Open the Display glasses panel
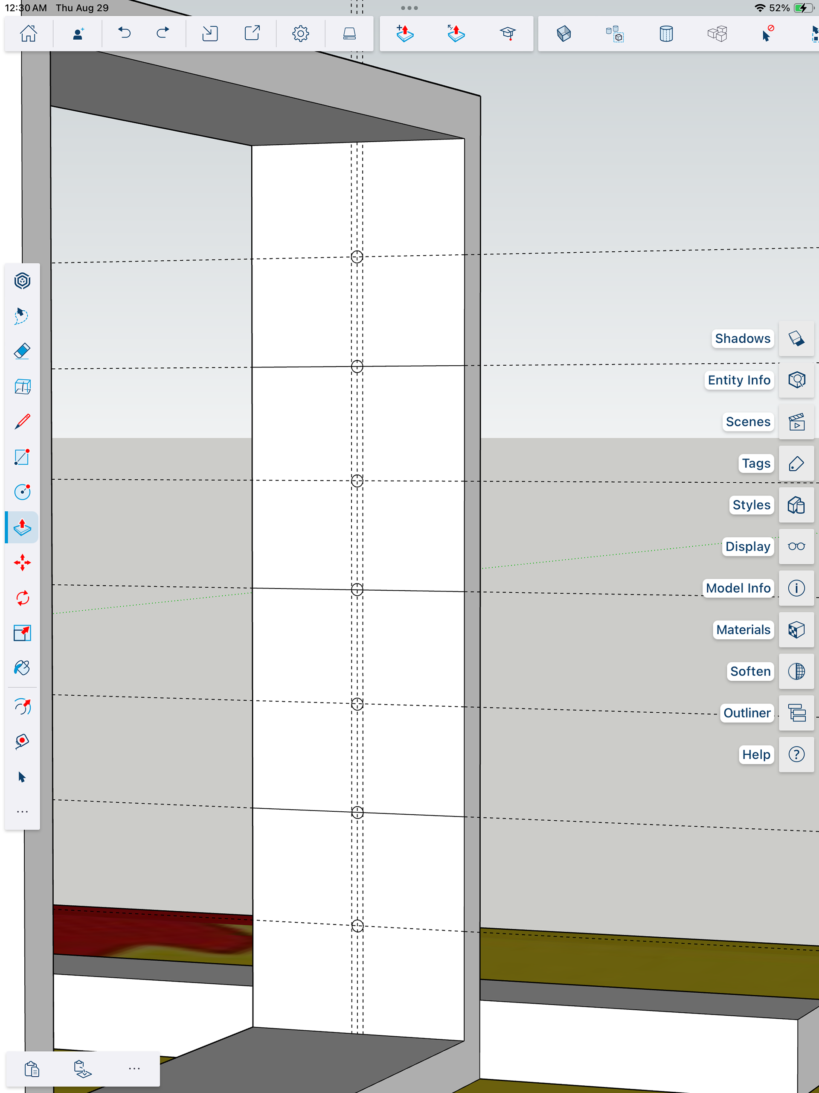Screen dimensions: 819x1093 tap(796, 546)
